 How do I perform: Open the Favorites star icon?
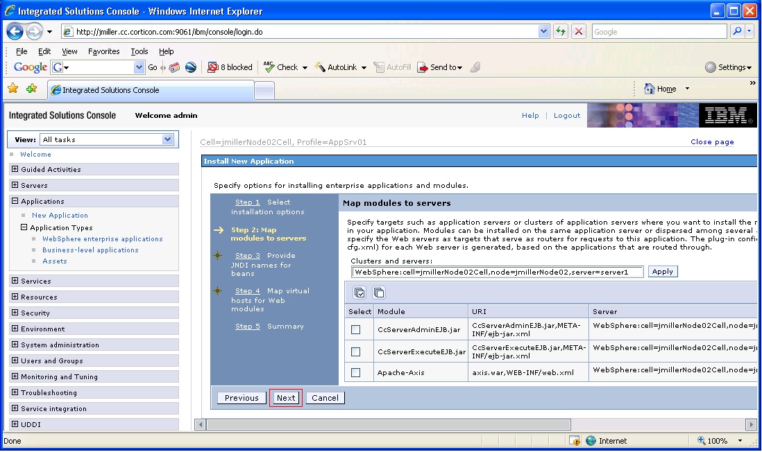13,88
